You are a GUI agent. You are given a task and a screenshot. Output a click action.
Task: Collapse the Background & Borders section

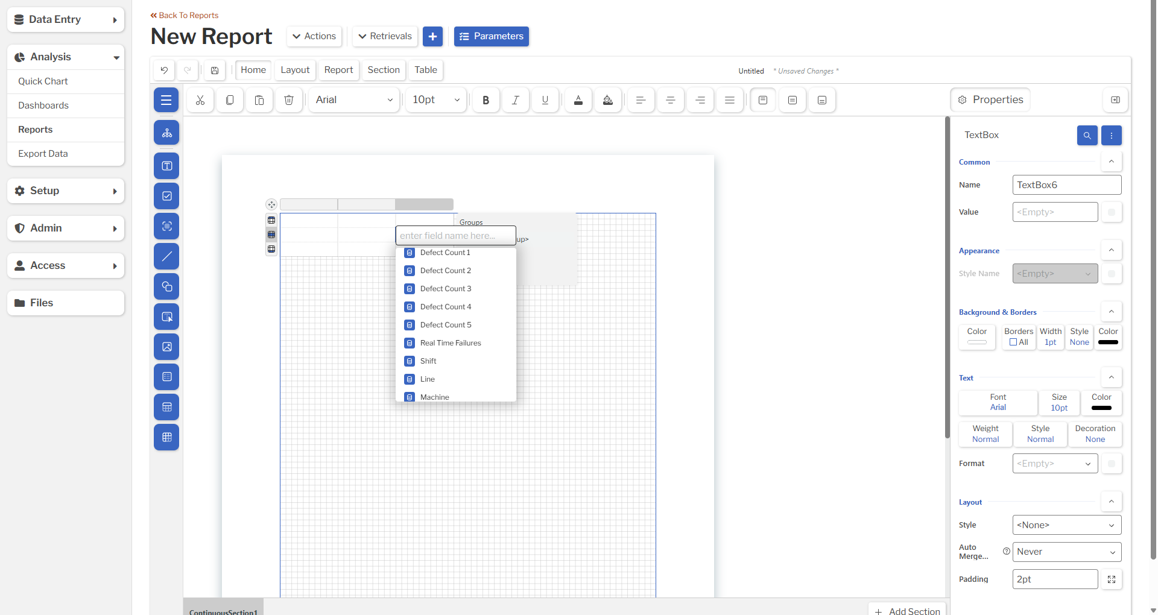coord(1111,312)
